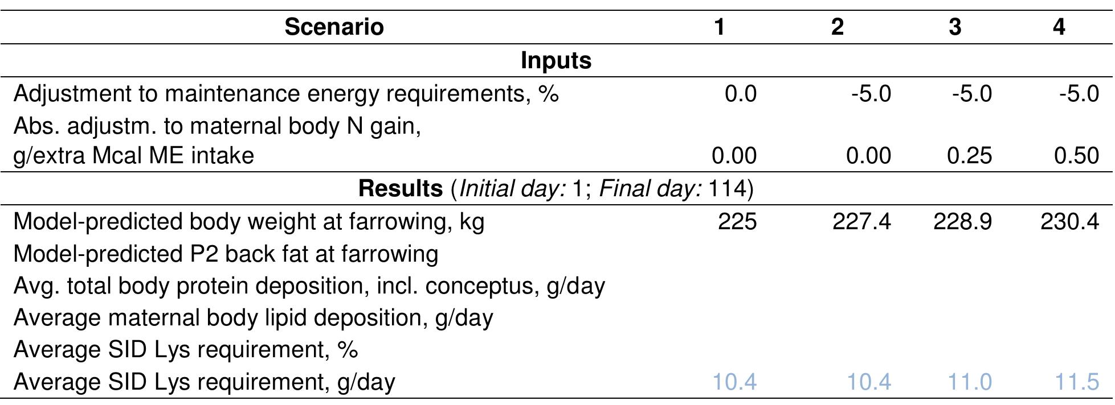Click the 230.4 body weight value

[x=1069, y=221]
